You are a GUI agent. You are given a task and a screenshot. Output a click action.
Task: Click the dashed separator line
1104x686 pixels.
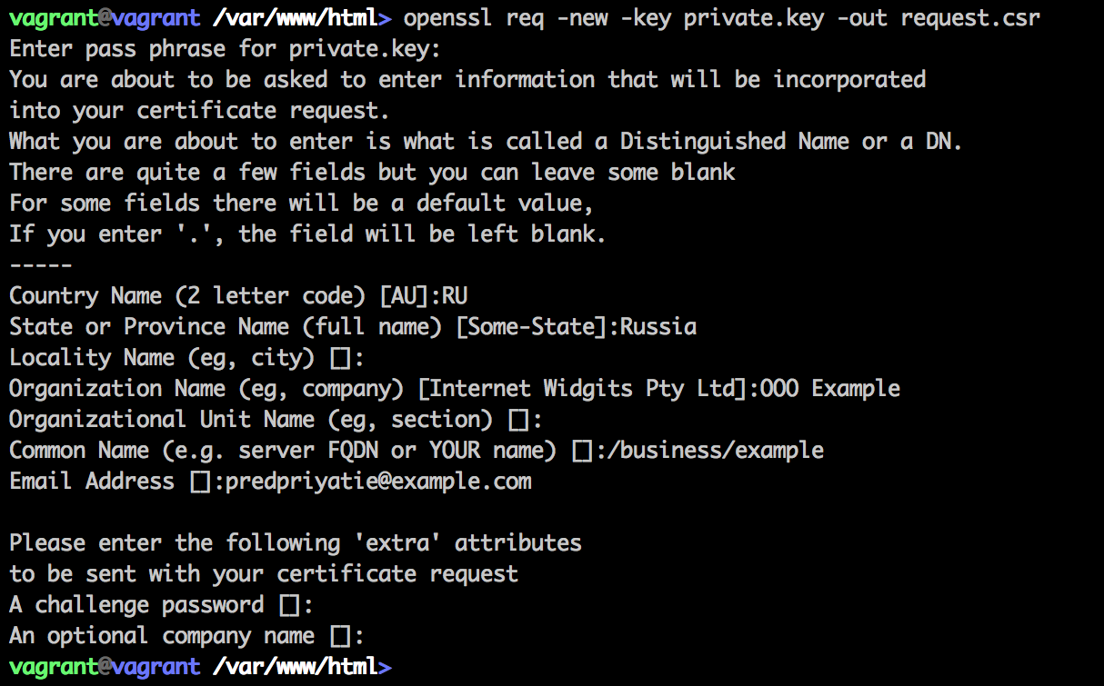click(x=41, y=264)
